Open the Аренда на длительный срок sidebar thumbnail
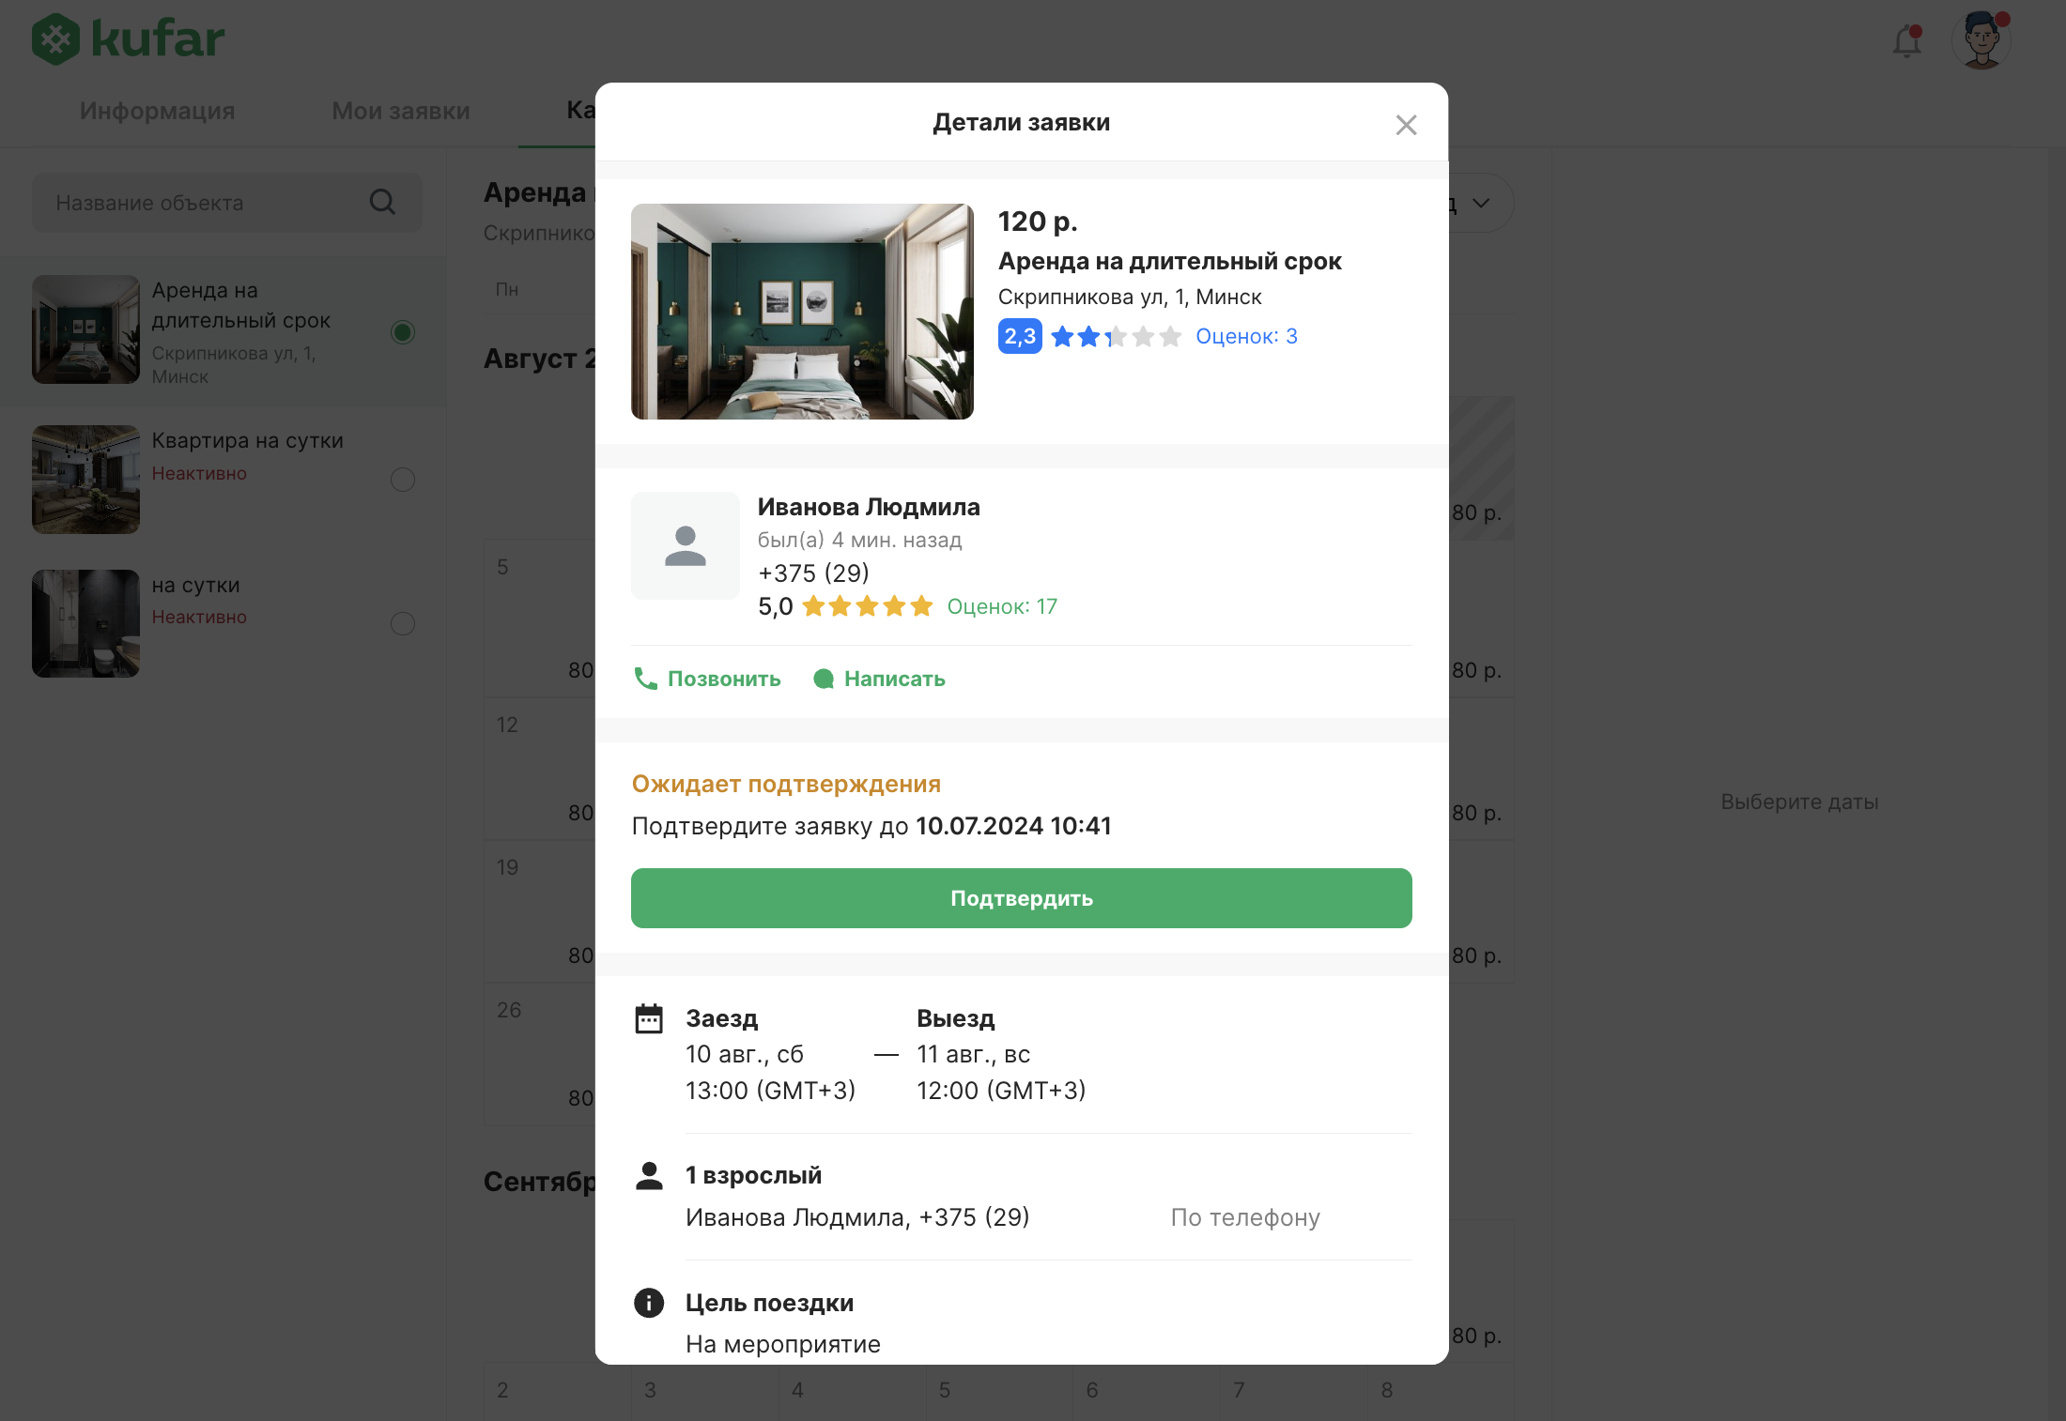The height and width of the screenshot is (1421, 2066). click(x=85, y=329)
